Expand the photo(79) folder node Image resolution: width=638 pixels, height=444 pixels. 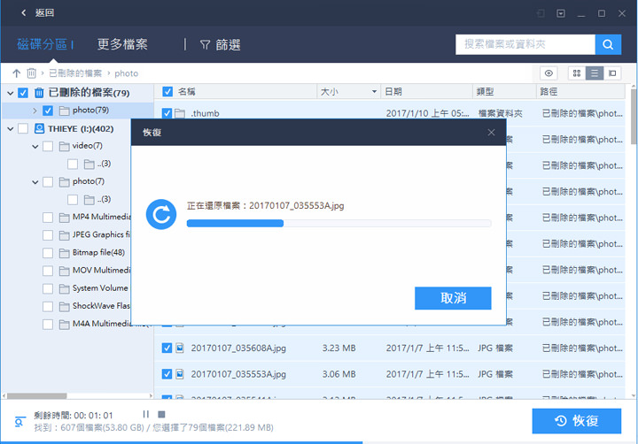35,111
